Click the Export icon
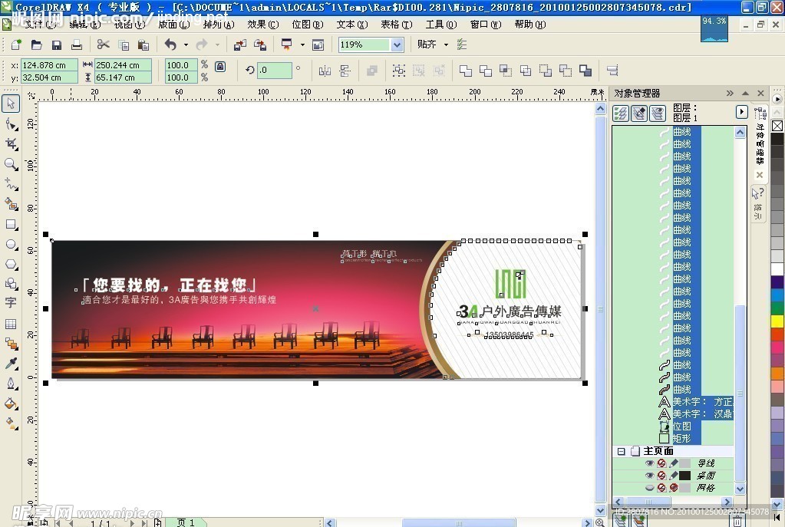Viewport: 785px width, 527px height. (260, 44)
